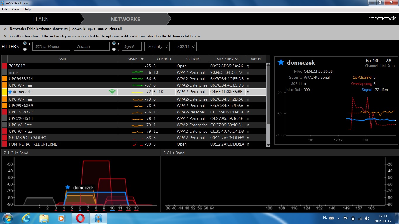This screenshot has width=399, height=224.
Task: Open the File menu
Action: pyautogui.click(x=5, y=9)
